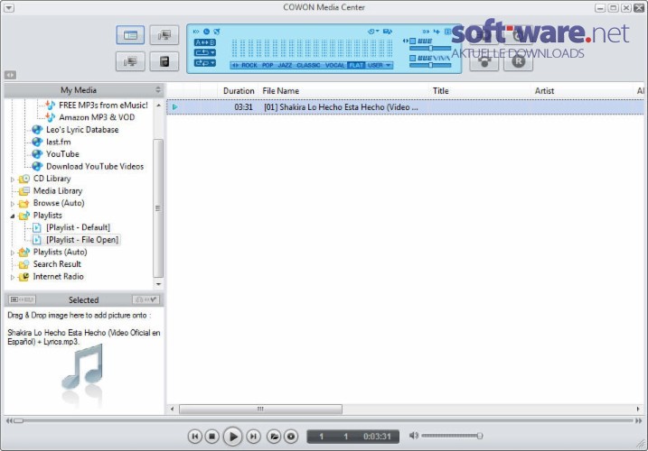Click the R record button near the display
The image size is (648, 451).
click(518, 61)
